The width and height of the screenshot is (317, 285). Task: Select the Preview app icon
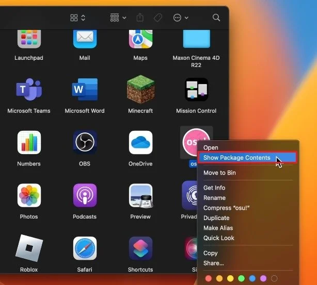click(x=140, y=196)
